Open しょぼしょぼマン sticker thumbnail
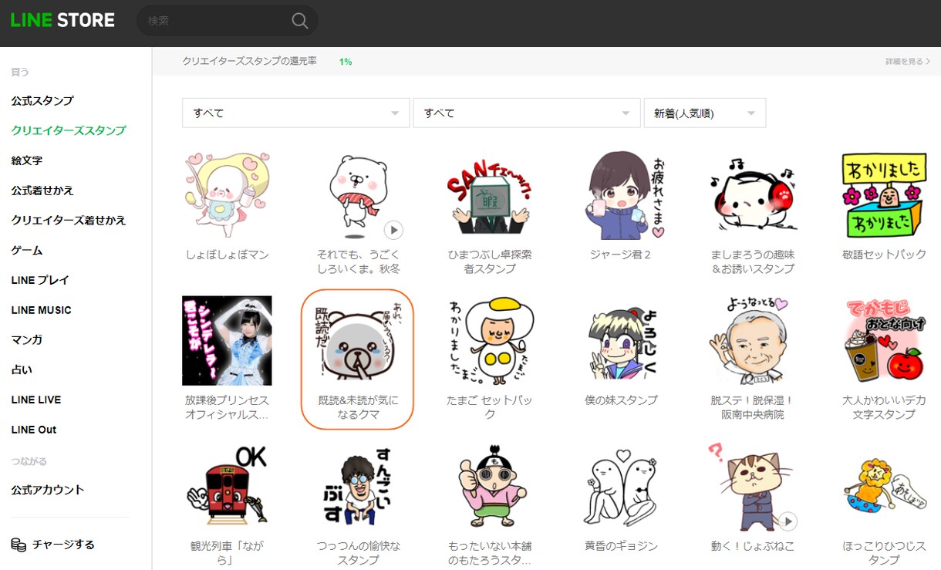 (x=227, y=195)
